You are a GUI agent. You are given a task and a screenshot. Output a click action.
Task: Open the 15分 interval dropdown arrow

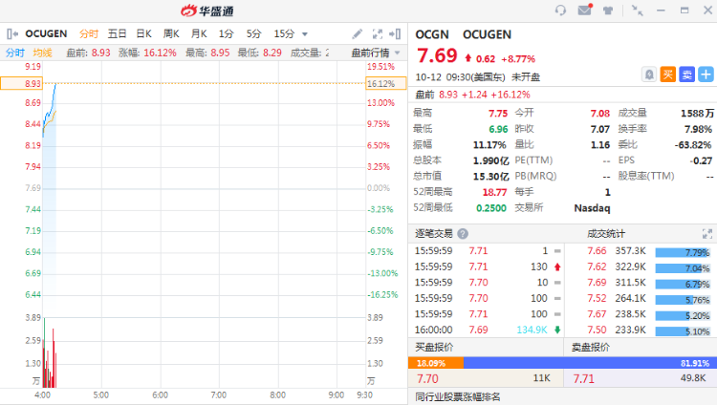305,34
